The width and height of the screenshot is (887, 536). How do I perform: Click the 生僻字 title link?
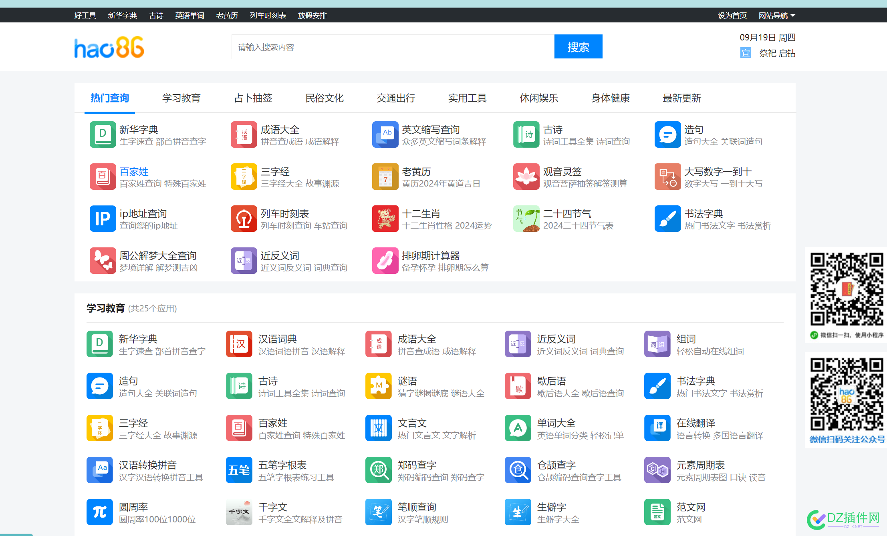pyautogui.click(x=551, y=507)
